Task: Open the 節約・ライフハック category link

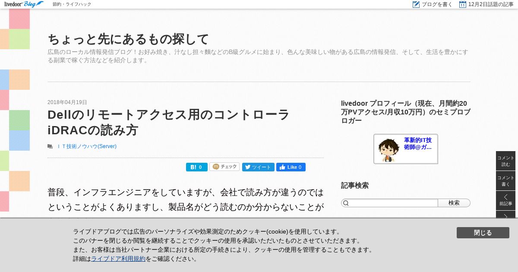Action: click(x=72, y=4)
